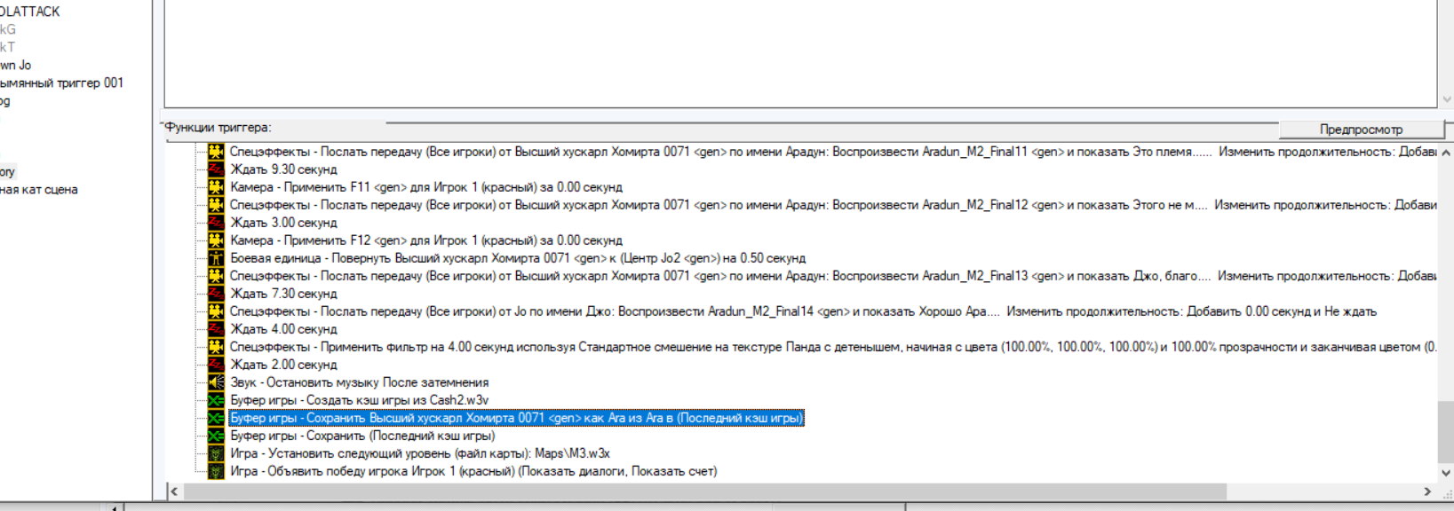Click the camera action icon for F11 row

216,187
